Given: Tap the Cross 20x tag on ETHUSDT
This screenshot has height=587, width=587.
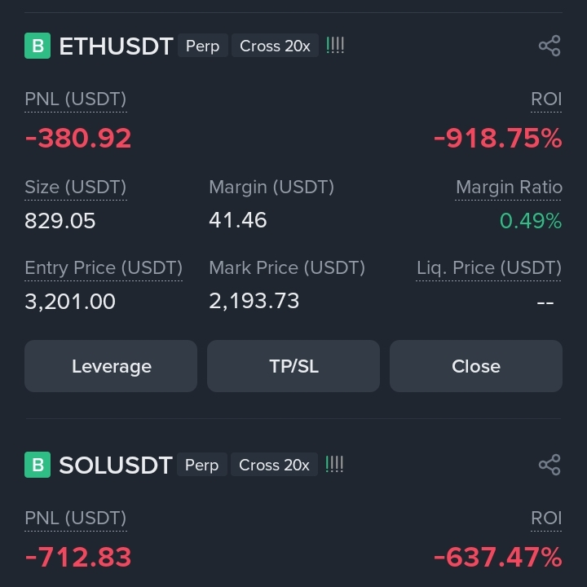Looking at the screenshot, I should tap(276, 46).
